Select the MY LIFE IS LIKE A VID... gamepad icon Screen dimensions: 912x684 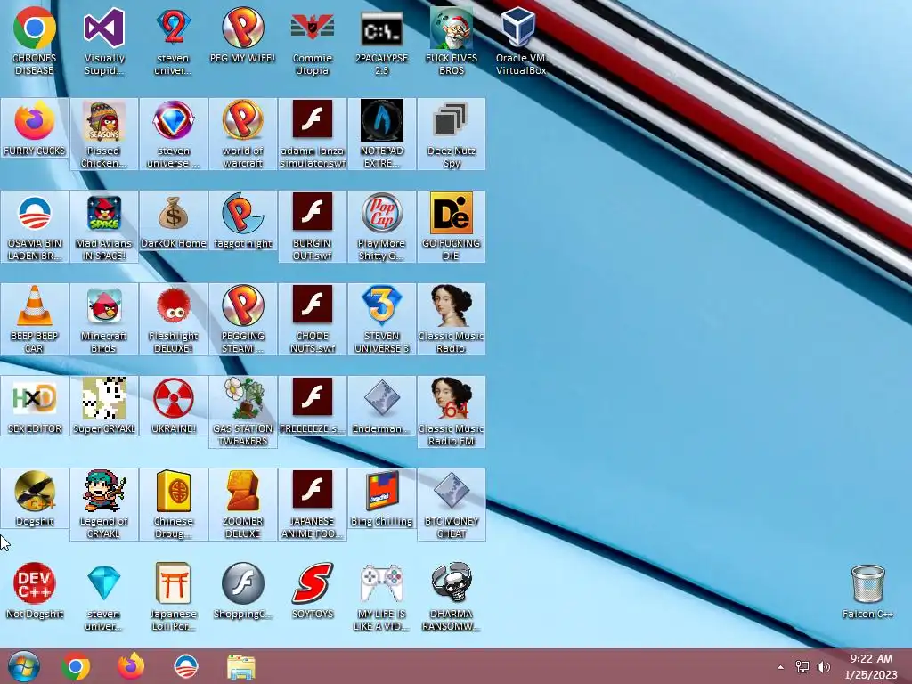381,597
